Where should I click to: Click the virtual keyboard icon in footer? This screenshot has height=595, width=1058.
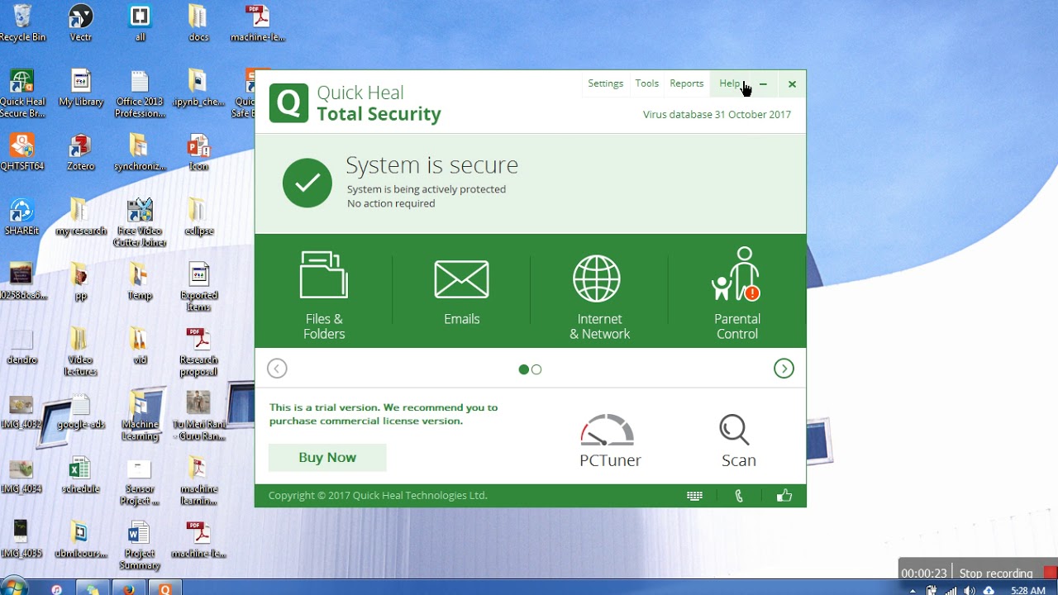(x=694, y=496)
